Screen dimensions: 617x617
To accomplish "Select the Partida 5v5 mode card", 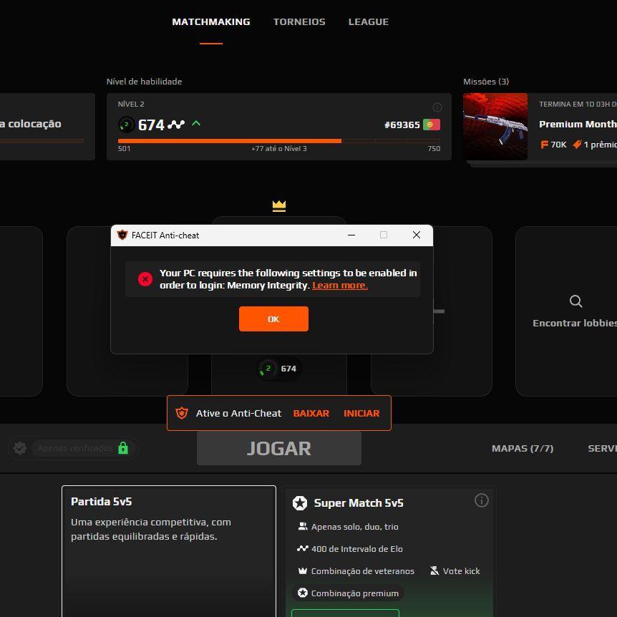I will point(169,551).
